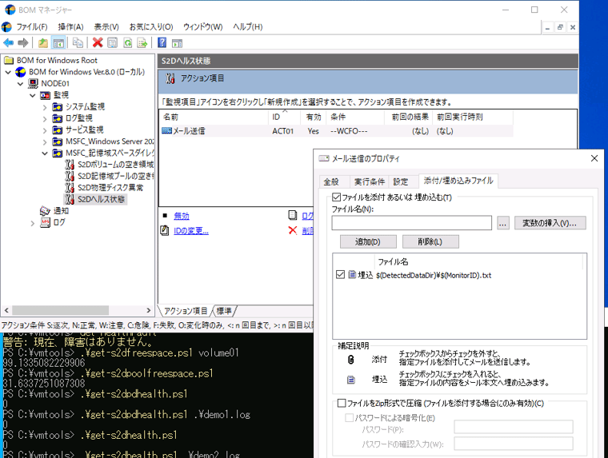Click the 埋込 embed document icon in file list

(x=352, y=275)
